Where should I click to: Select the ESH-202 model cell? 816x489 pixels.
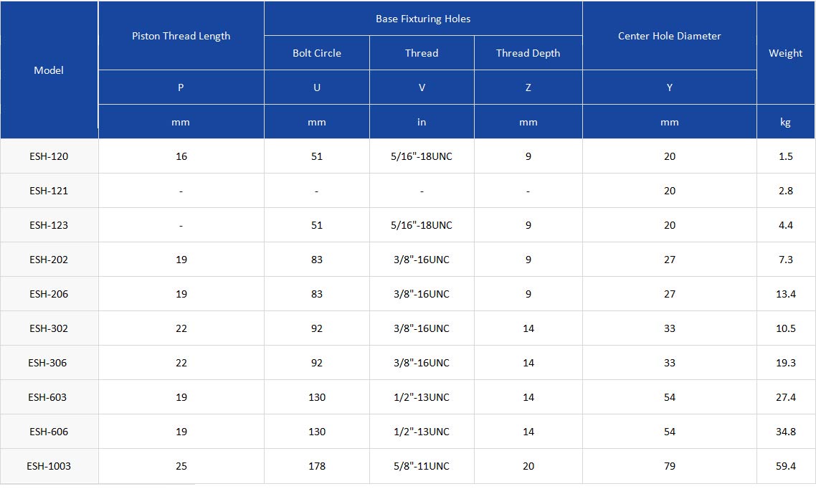(x=49, y=260)
